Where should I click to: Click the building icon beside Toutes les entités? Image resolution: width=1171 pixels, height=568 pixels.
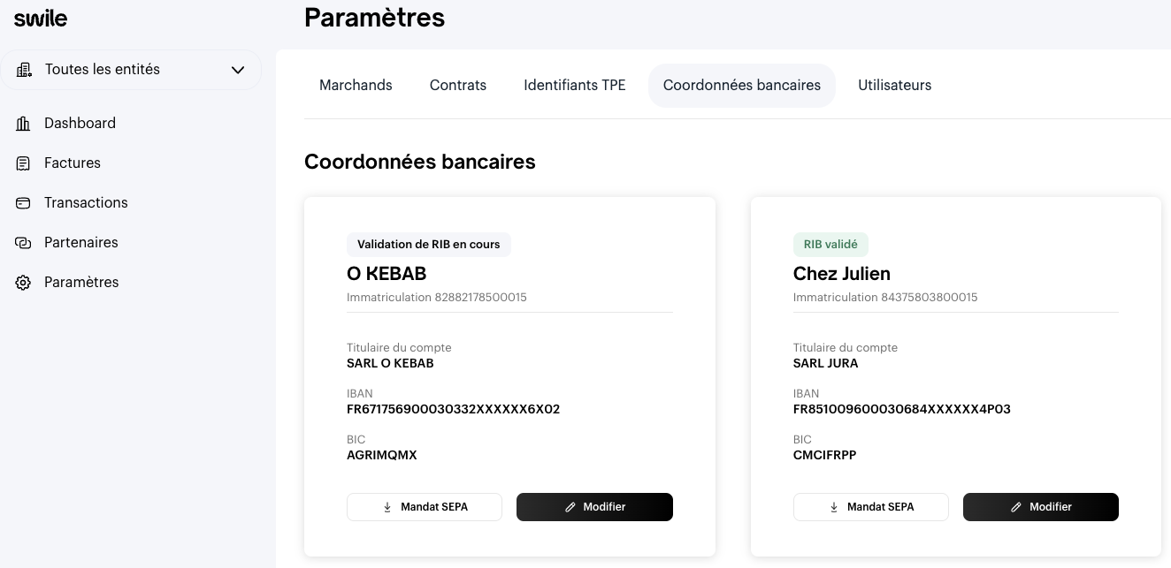(x=25, y=70)
